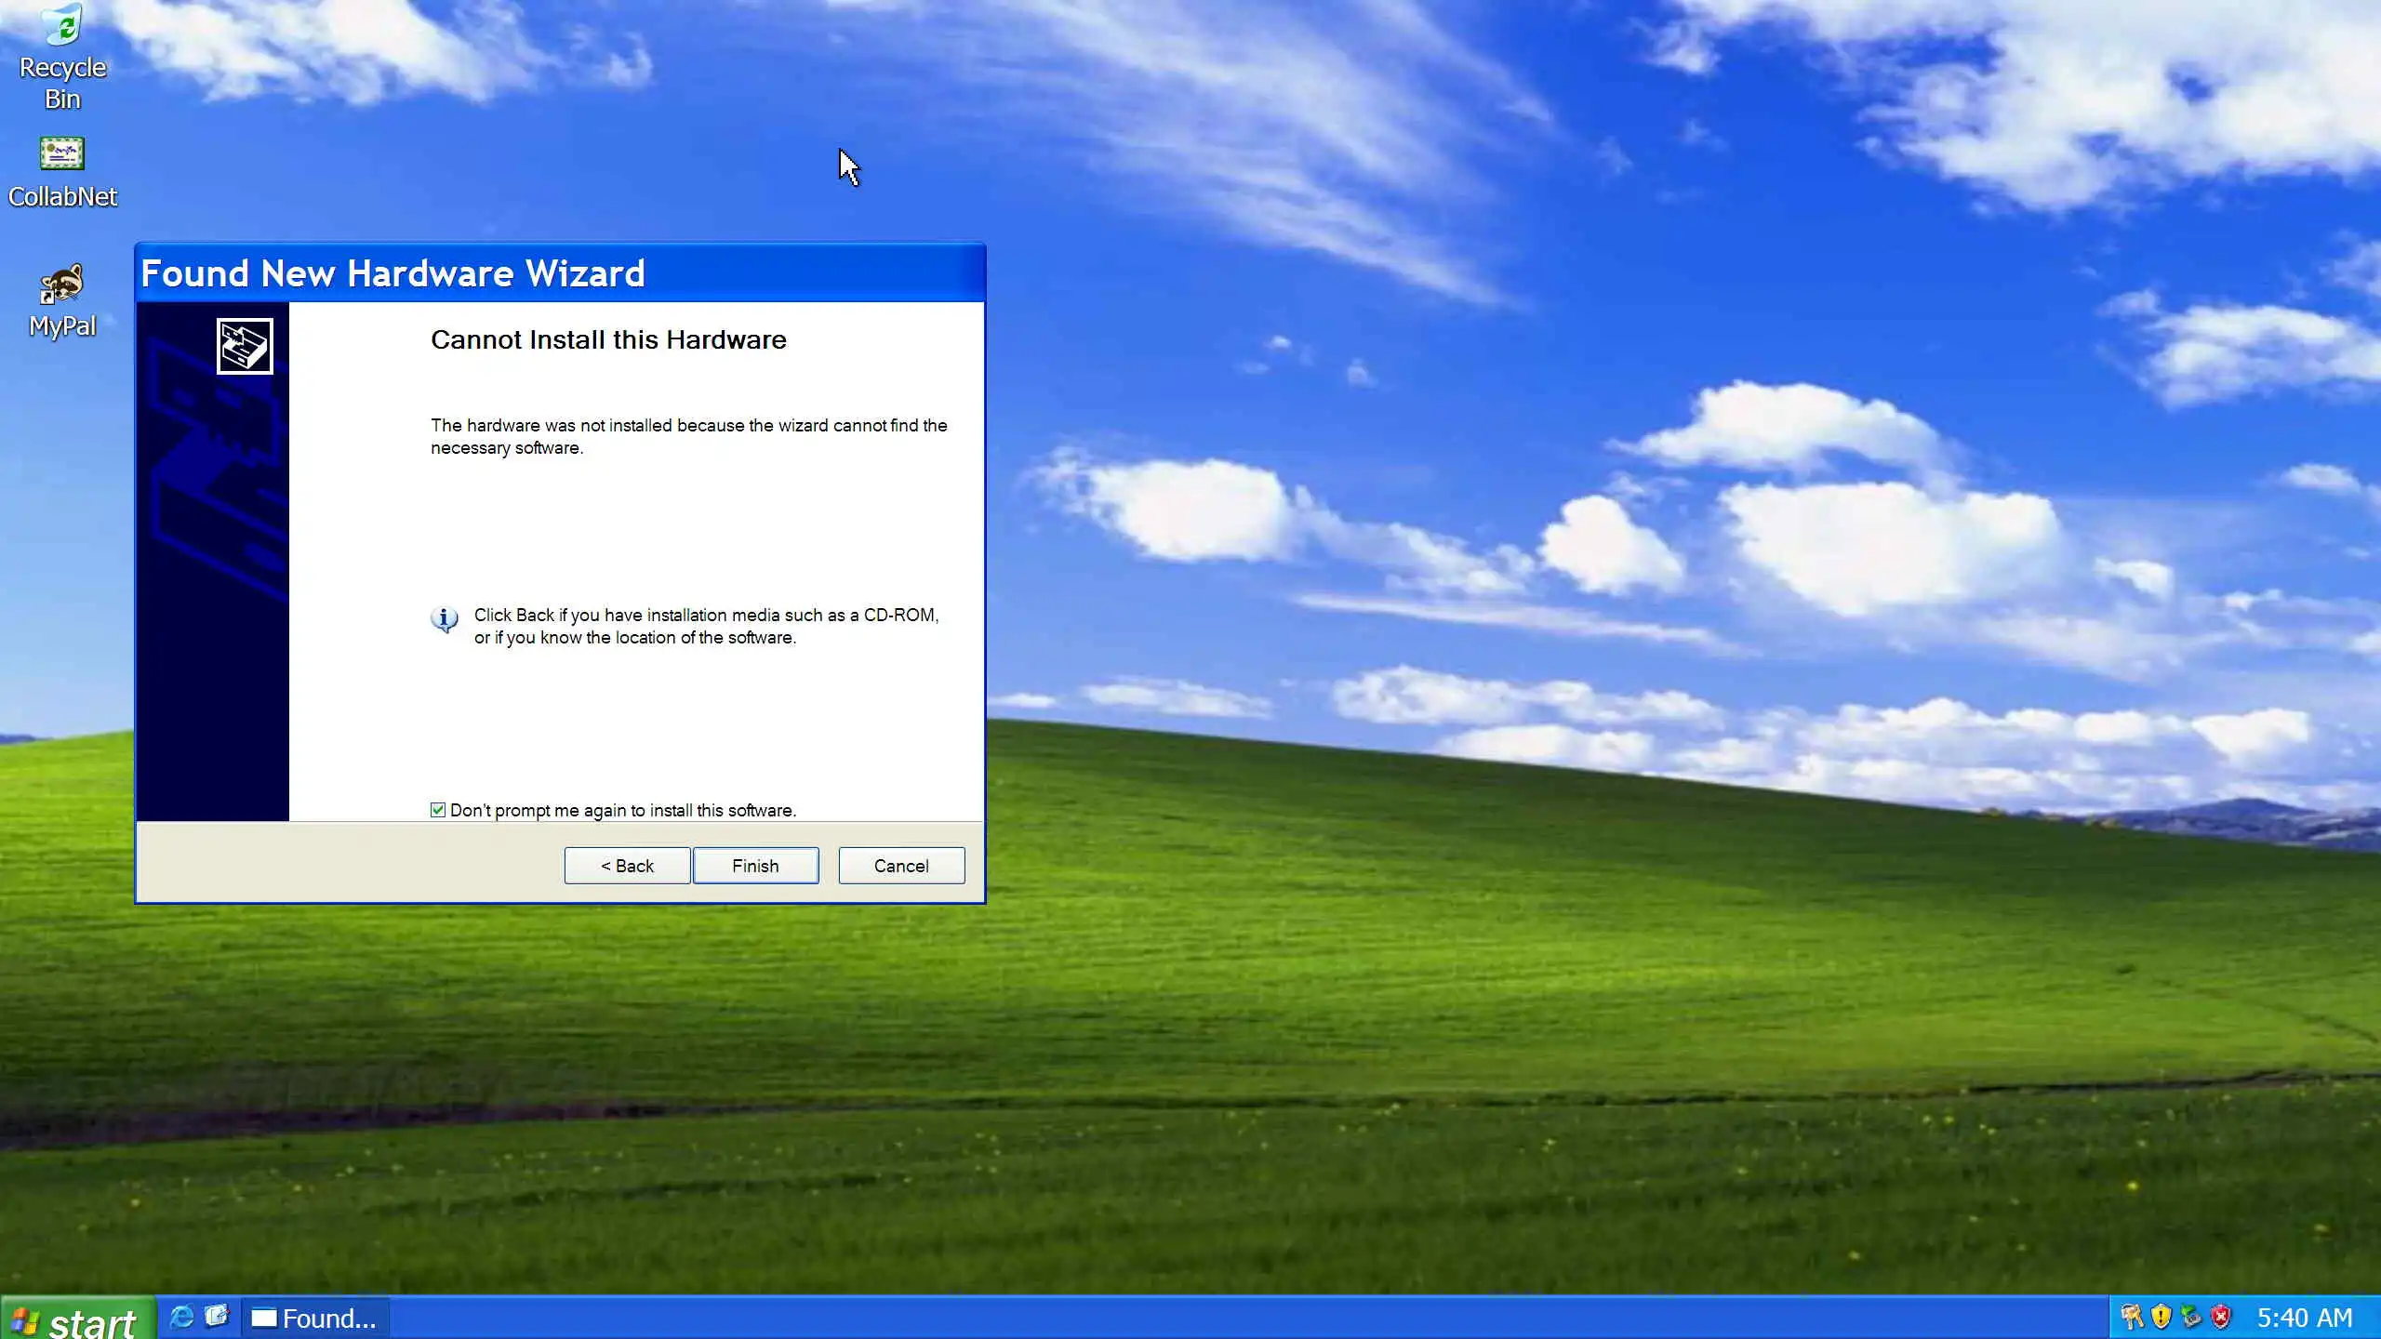Cancel the Found New Hardware Wizard

point(900,866)
